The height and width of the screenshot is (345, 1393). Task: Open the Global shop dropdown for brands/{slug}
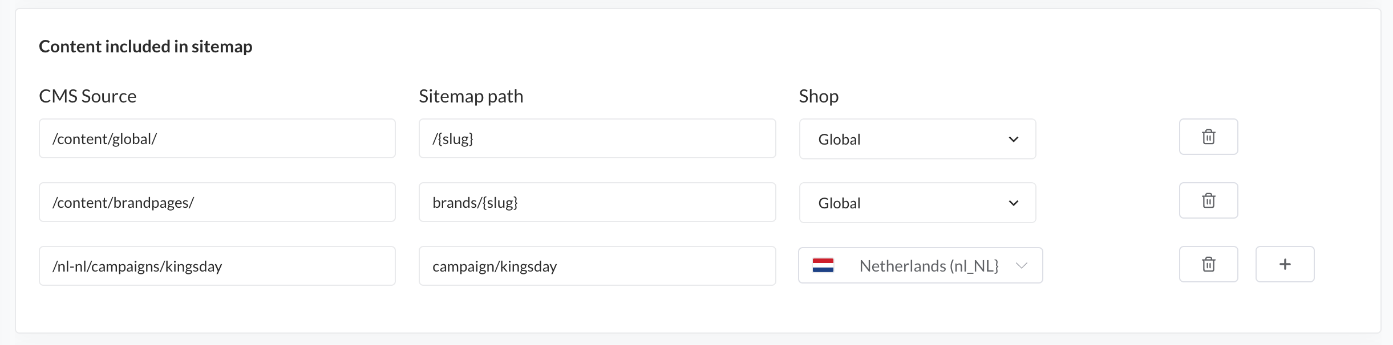[917, 203]
